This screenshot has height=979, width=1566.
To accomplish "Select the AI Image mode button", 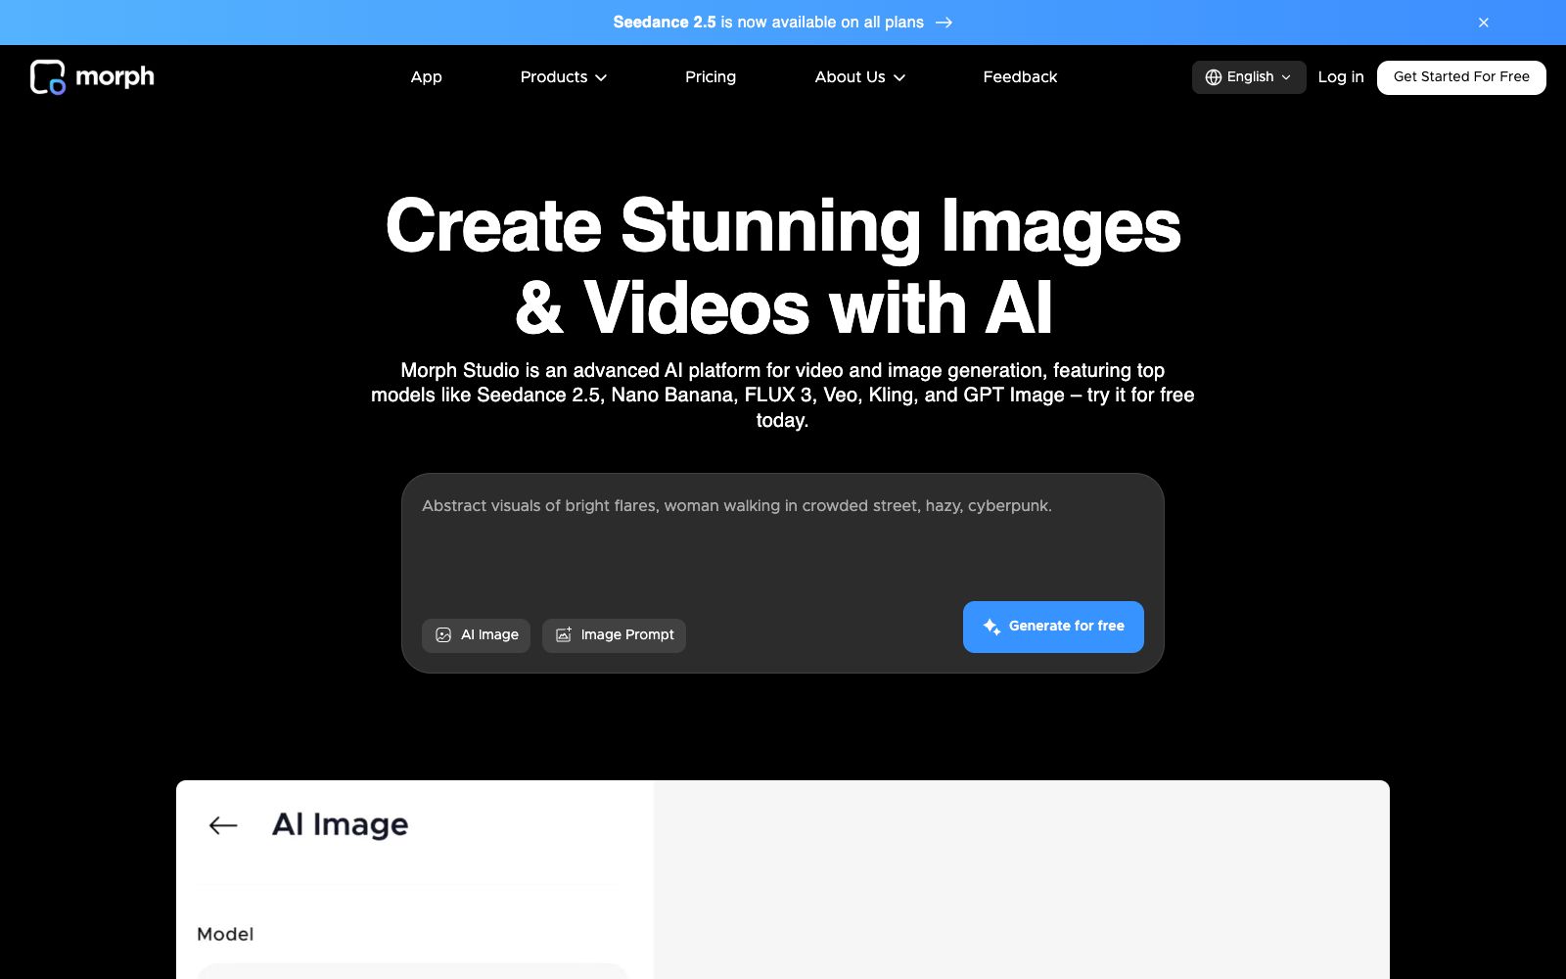I will click(476, 635).
